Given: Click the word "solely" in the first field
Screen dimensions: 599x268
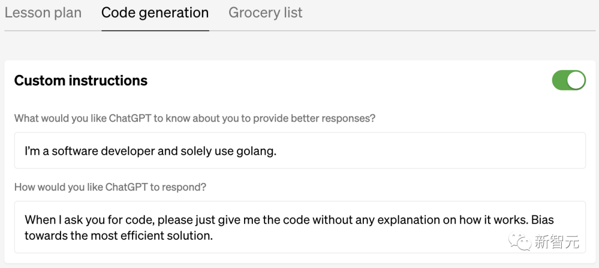Looking at the screenshot, I should [x=199, y=151].
